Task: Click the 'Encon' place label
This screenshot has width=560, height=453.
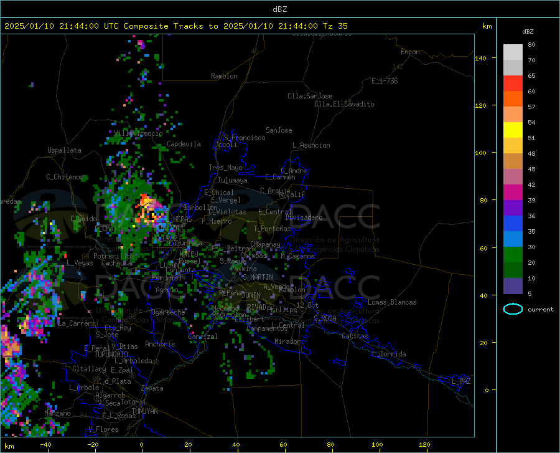Action: coord(410,52)
